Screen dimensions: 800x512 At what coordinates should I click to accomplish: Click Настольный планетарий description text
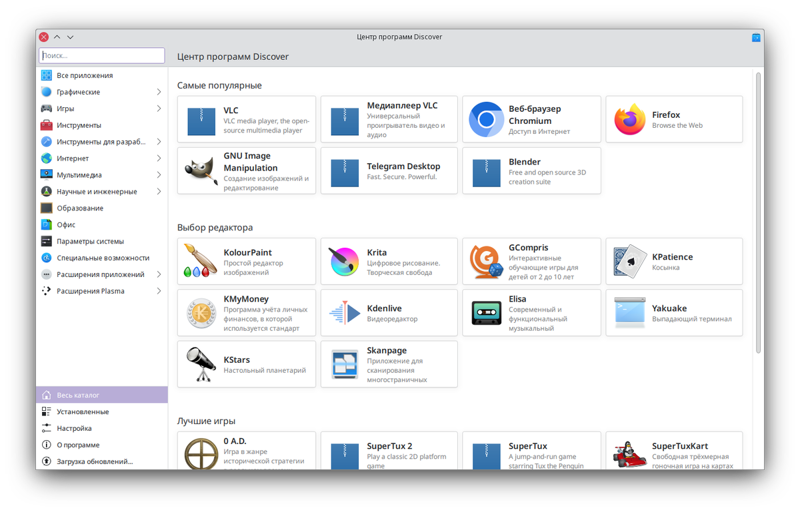point(265,370)
